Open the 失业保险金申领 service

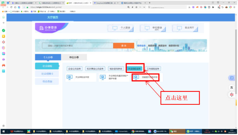[x=81, y=77]
